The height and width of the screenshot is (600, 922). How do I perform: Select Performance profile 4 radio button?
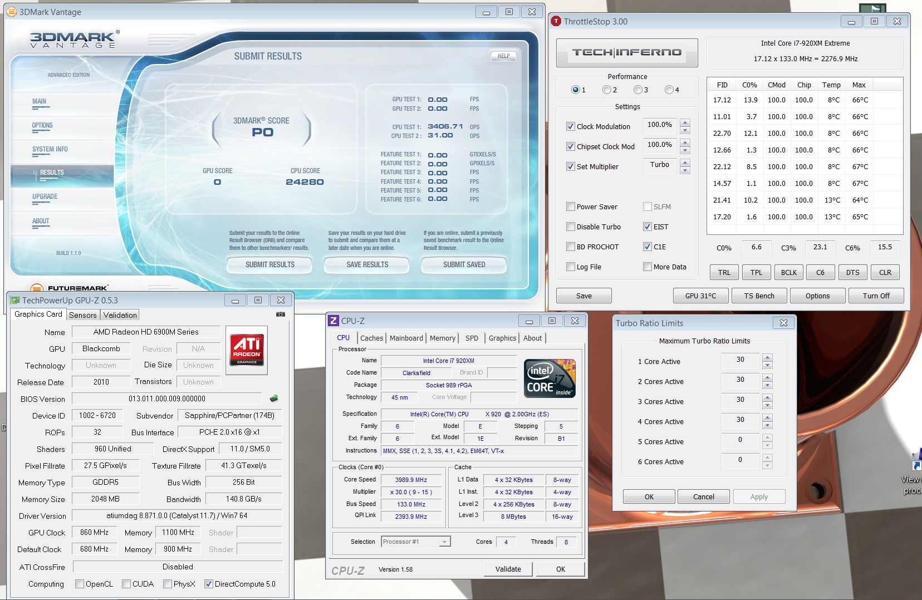pos(669,90)
